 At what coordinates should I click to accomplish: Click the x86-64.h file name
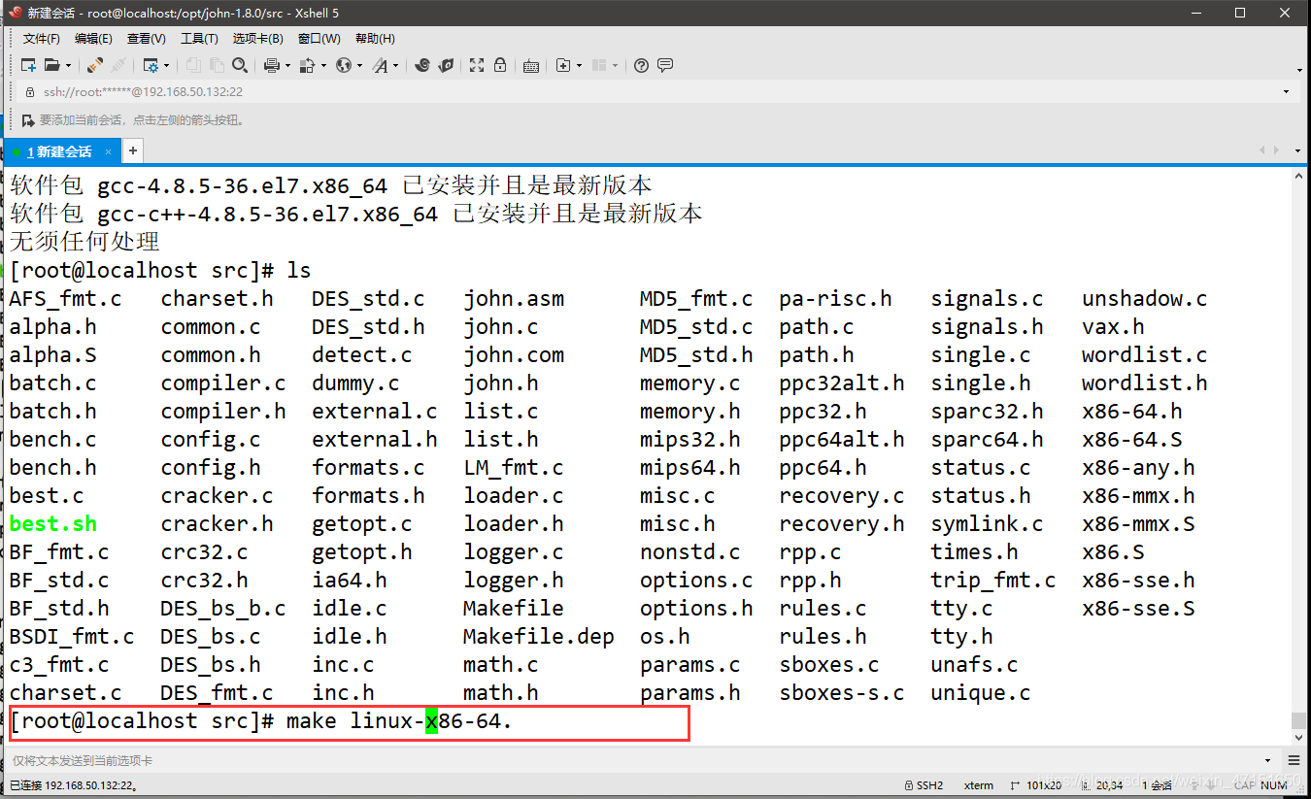tap(1132, 412)
